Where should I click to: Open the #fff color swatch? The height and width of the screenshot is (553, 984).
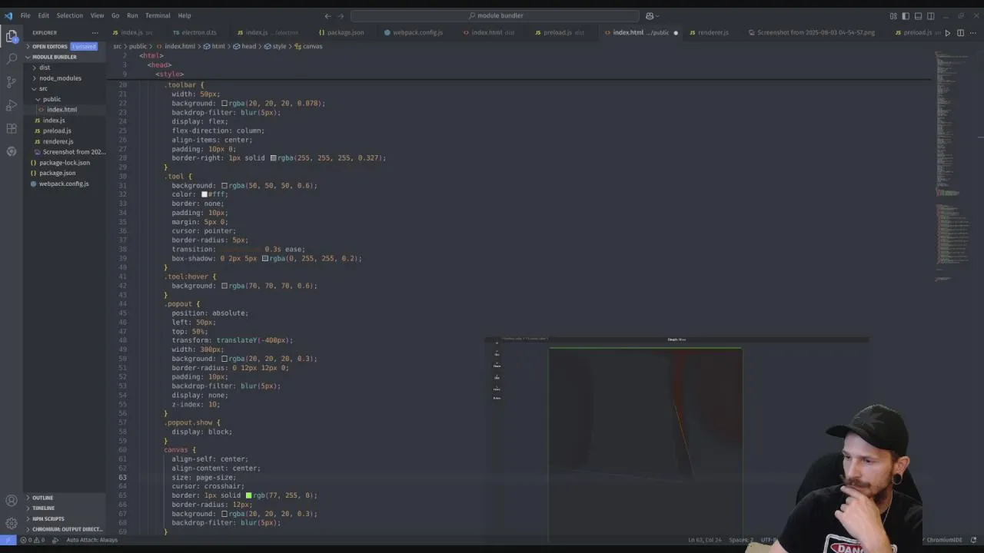(204, 194)
